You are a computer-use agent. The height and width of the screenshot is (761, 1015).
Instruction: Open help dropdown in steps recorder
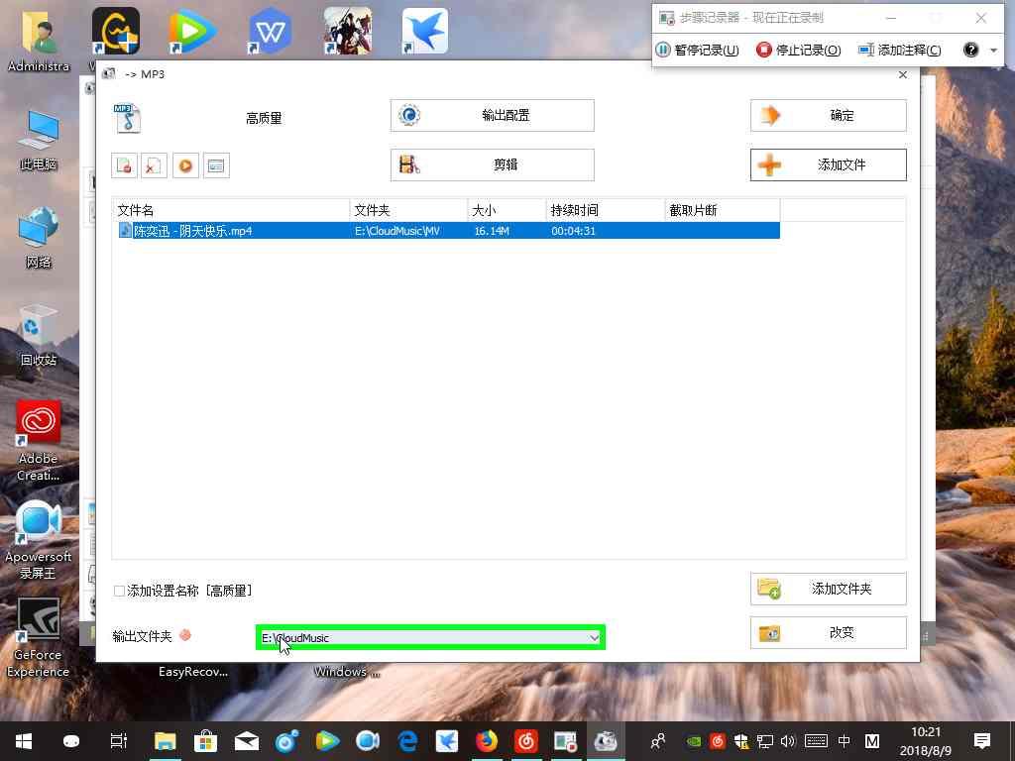969,49
